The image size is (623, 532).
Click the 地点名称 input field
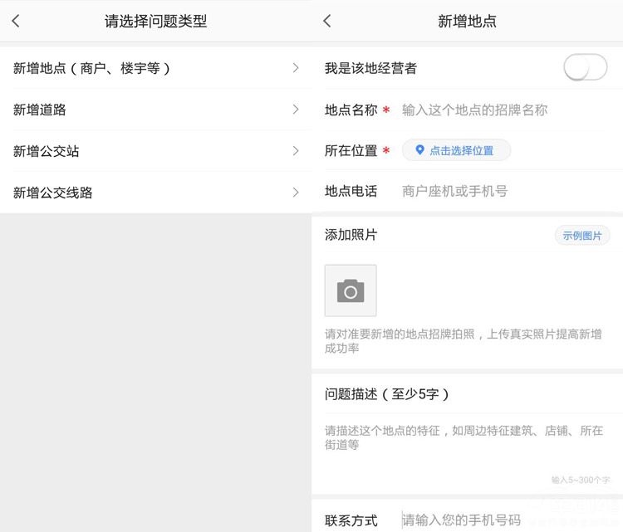[498, 110]
